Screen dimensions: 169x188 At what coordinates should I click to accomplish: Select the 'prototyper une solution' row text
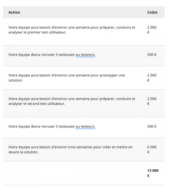[x=67, y=78]
